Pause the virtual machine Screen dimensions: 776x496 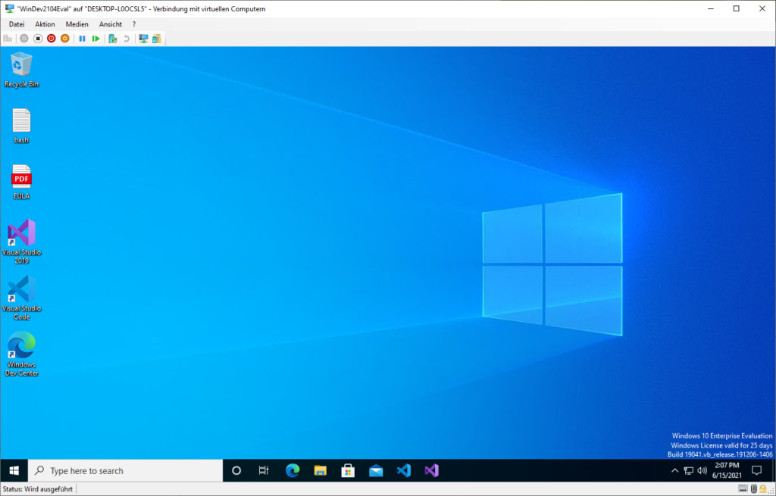[82, 39]
